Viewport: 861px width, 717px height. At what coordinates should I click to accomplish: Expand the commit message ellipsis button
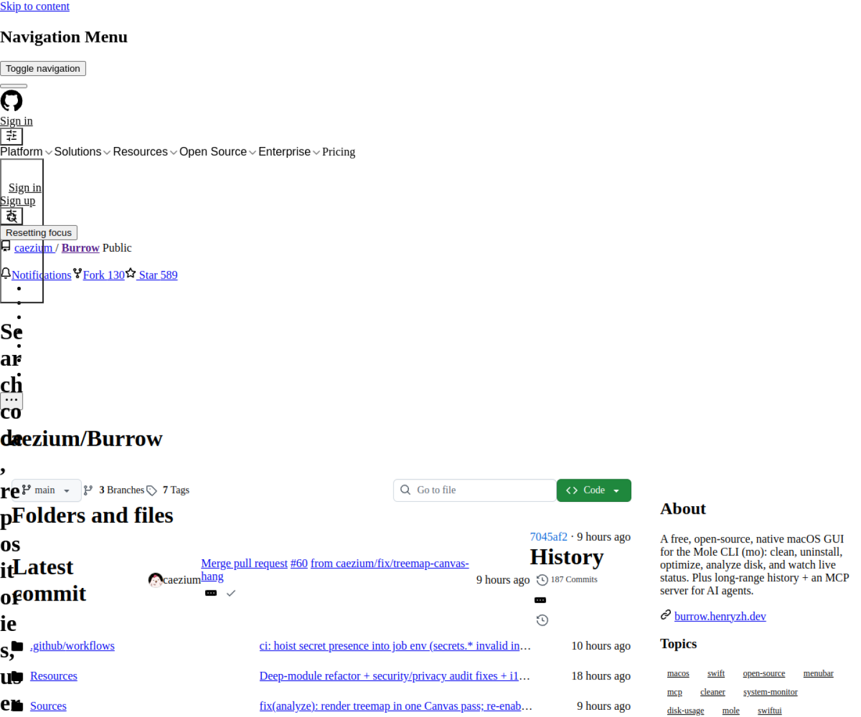211,593
